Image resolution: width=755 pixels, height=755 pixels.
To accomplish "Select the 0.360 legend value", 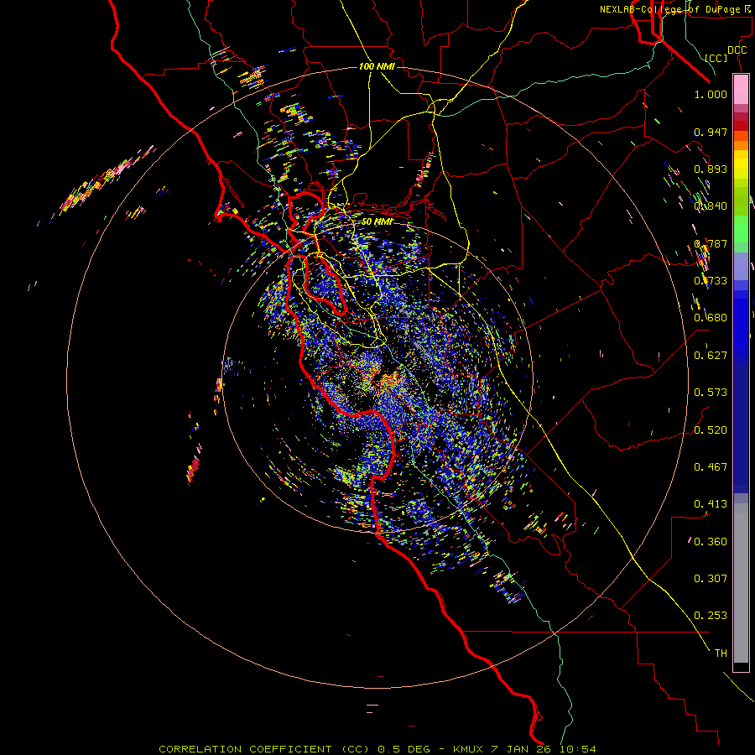I will [711, 542].
